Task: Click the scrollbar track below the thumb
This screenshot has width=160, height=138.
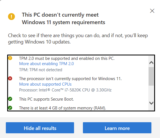Action: pos(151,93)
